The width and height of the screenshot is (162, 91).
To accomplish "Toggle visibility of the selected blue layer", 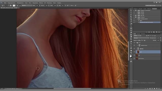I will click(134, 52).
